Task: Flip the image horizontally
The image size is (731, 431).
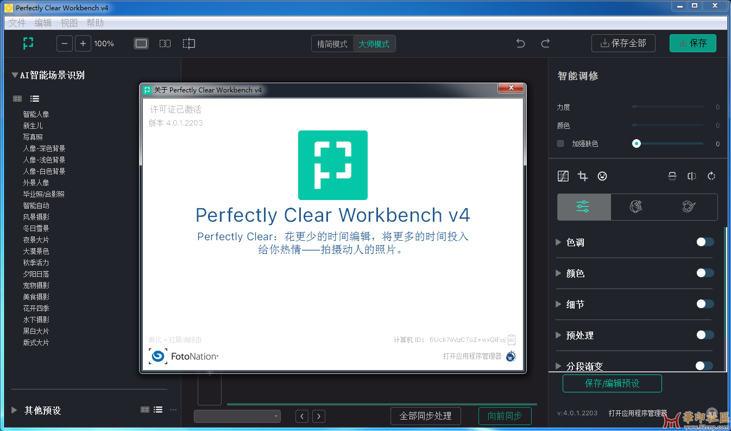Action: 692,176
